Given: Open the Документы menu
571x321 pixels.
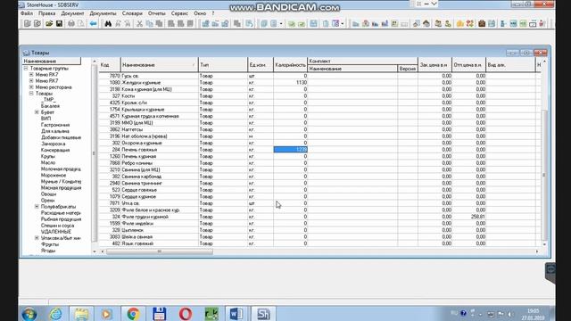Looking at the screenshot, I should click(103, 13).
